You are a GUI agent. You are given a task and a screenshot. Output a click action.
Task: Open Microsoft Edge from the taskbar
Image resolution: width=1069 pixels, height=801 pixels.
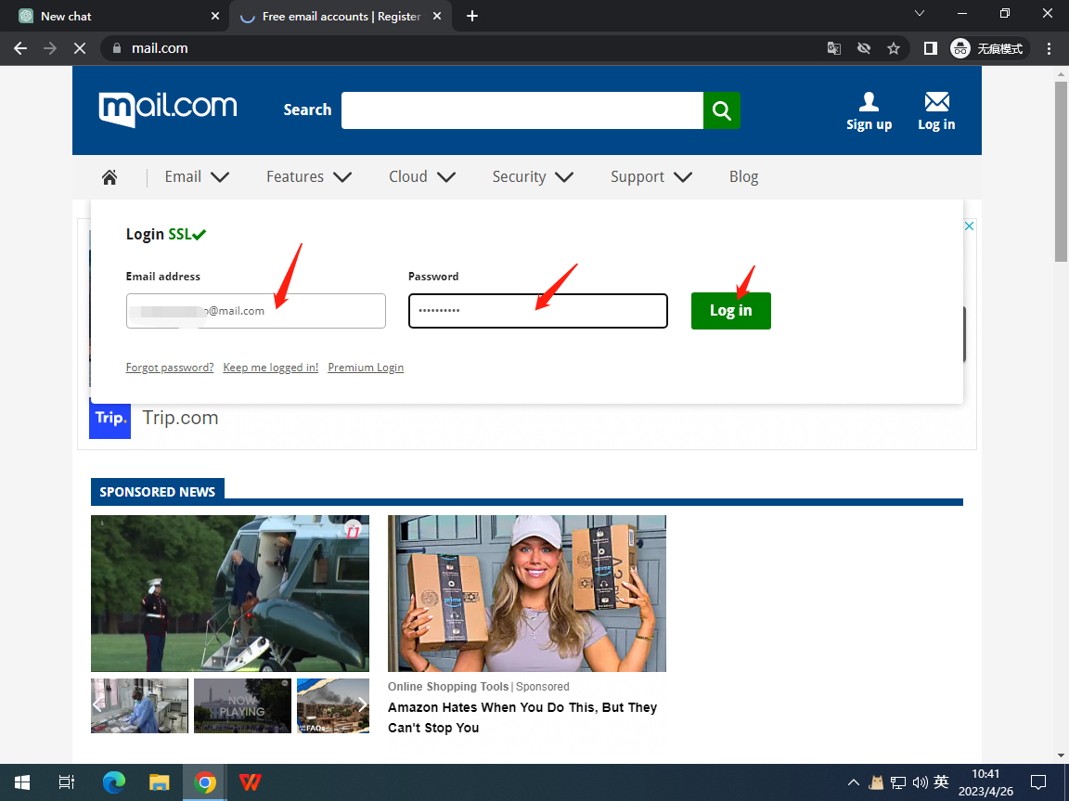[113, 782]
